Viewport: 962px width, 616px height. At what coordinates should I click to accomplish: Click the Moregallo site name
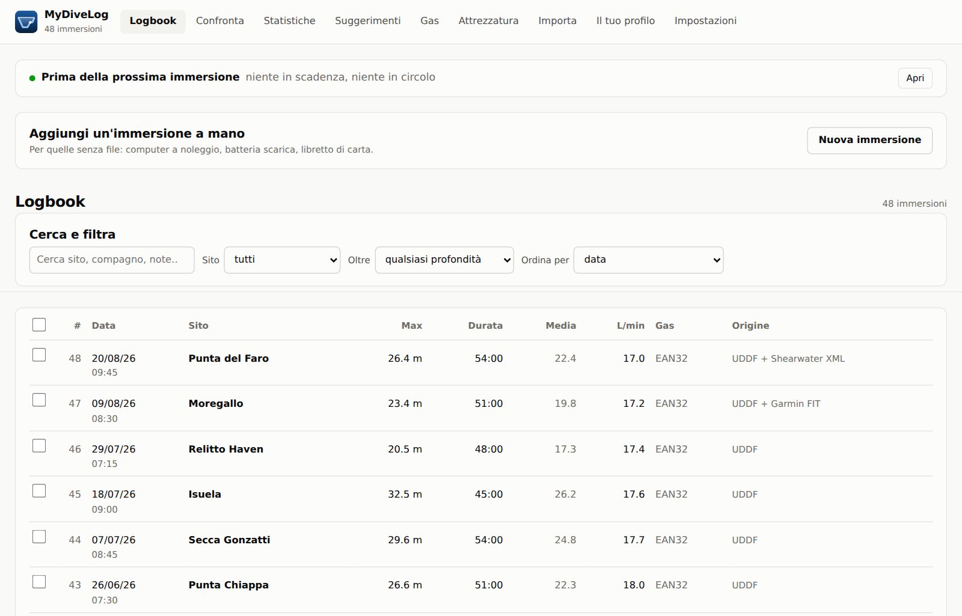[x=216, y=403]
